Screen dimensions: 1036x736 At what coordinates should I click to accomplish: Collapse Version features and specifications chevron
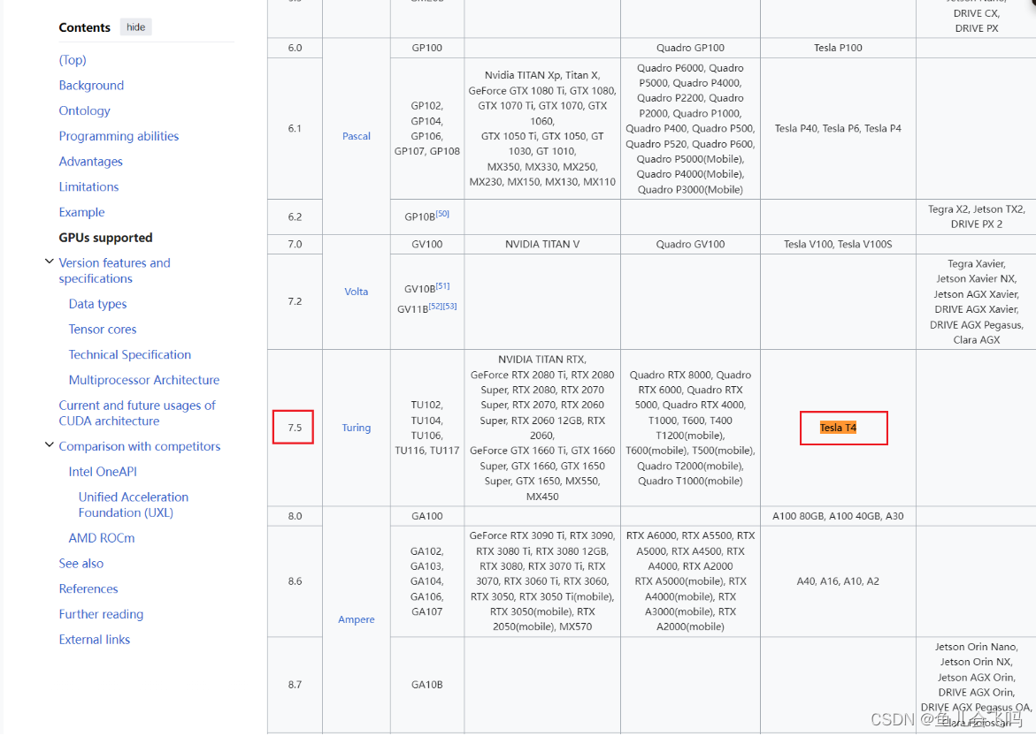pyautogui.click(x=49, y=262)
